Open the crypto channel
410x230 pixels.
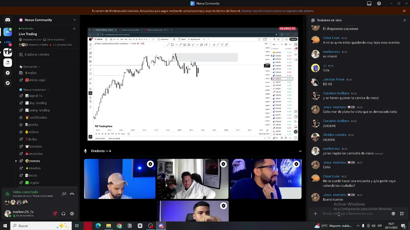coord(48,183)
